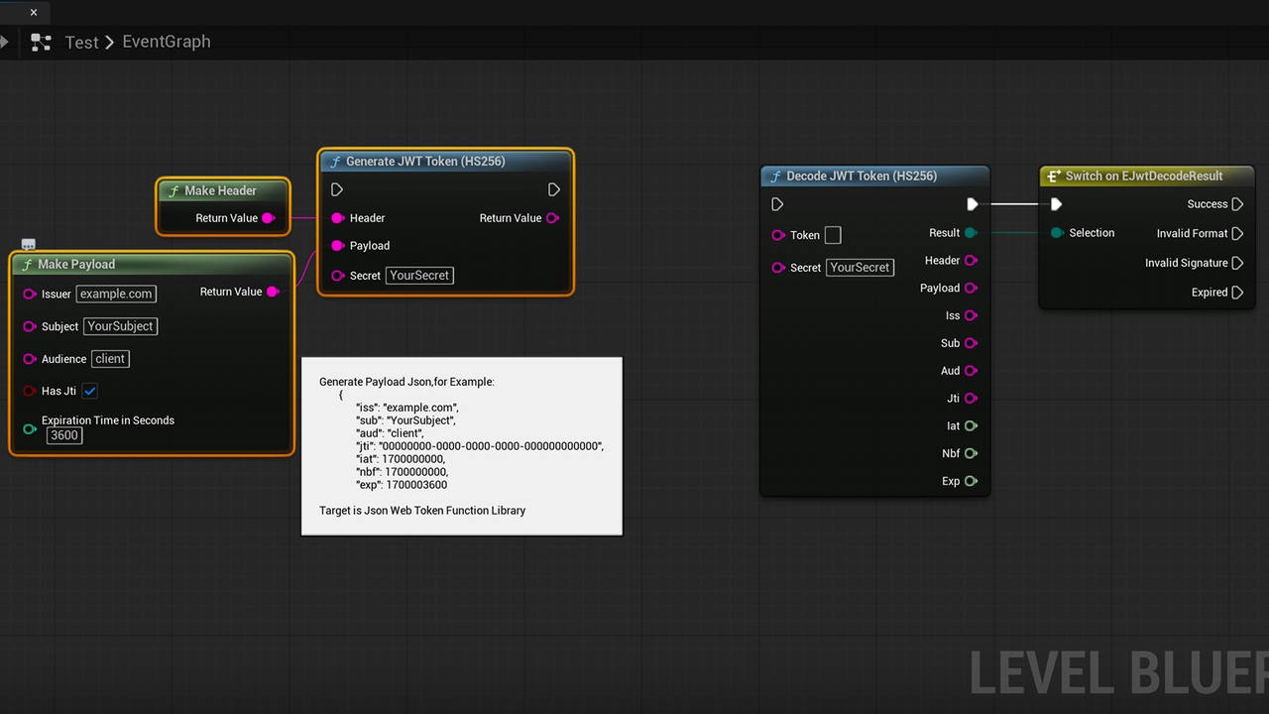Click the Expiration Time field showing 3600
This screenshot has width=1269, height=714.
click(64, 435)
